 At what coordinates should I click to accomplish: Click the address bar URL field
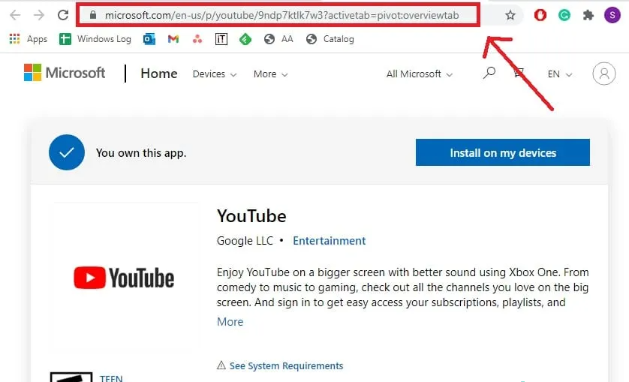tap(281, 15)
